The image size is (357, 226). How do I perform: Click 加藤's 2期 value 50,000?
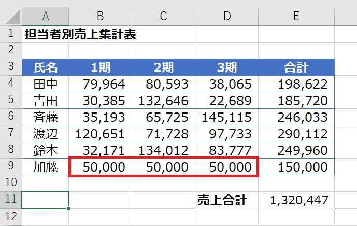(x=163, y=167)
